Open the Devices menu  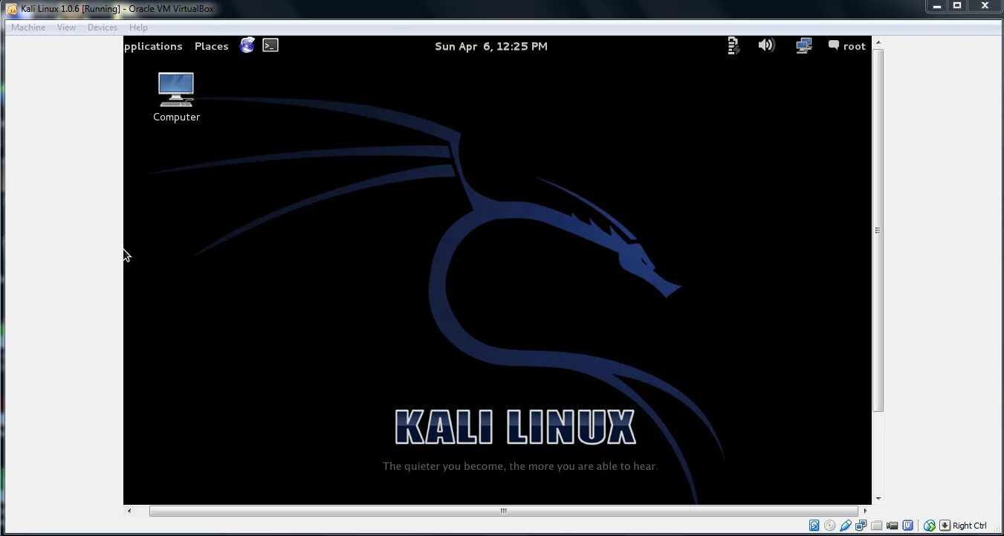(103, 28)
